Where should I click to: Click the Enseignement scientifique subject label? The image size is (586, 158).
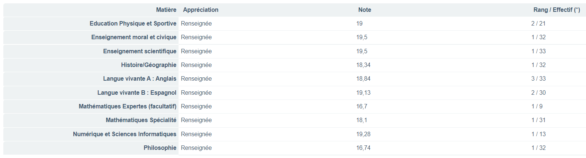coord(140,51)
